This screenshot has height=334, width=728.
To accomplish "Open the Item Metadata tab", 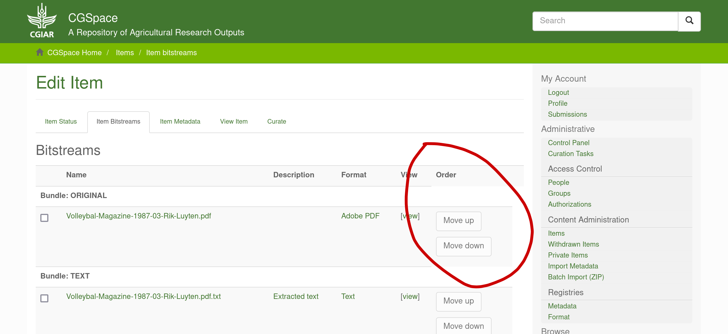I will (x=180, y=122).
